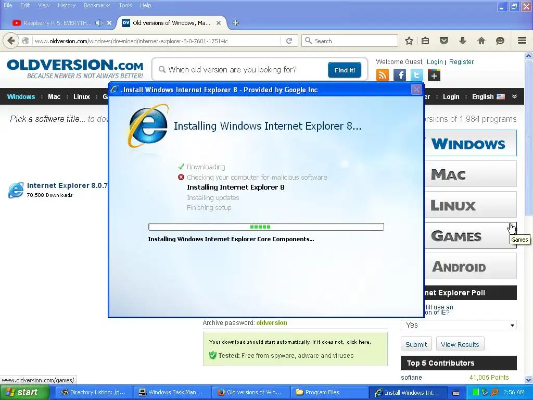Viewport: 533px width, 400px height.
Task: Expand the English language chevron menu
Action: (x=515, y=96)
